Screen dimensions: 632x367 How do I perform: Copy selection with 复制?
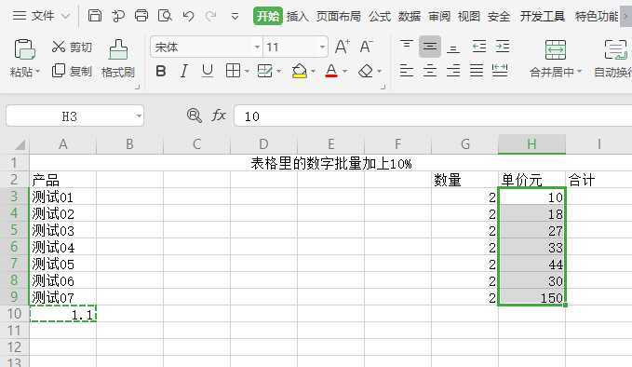pos(72,71)
